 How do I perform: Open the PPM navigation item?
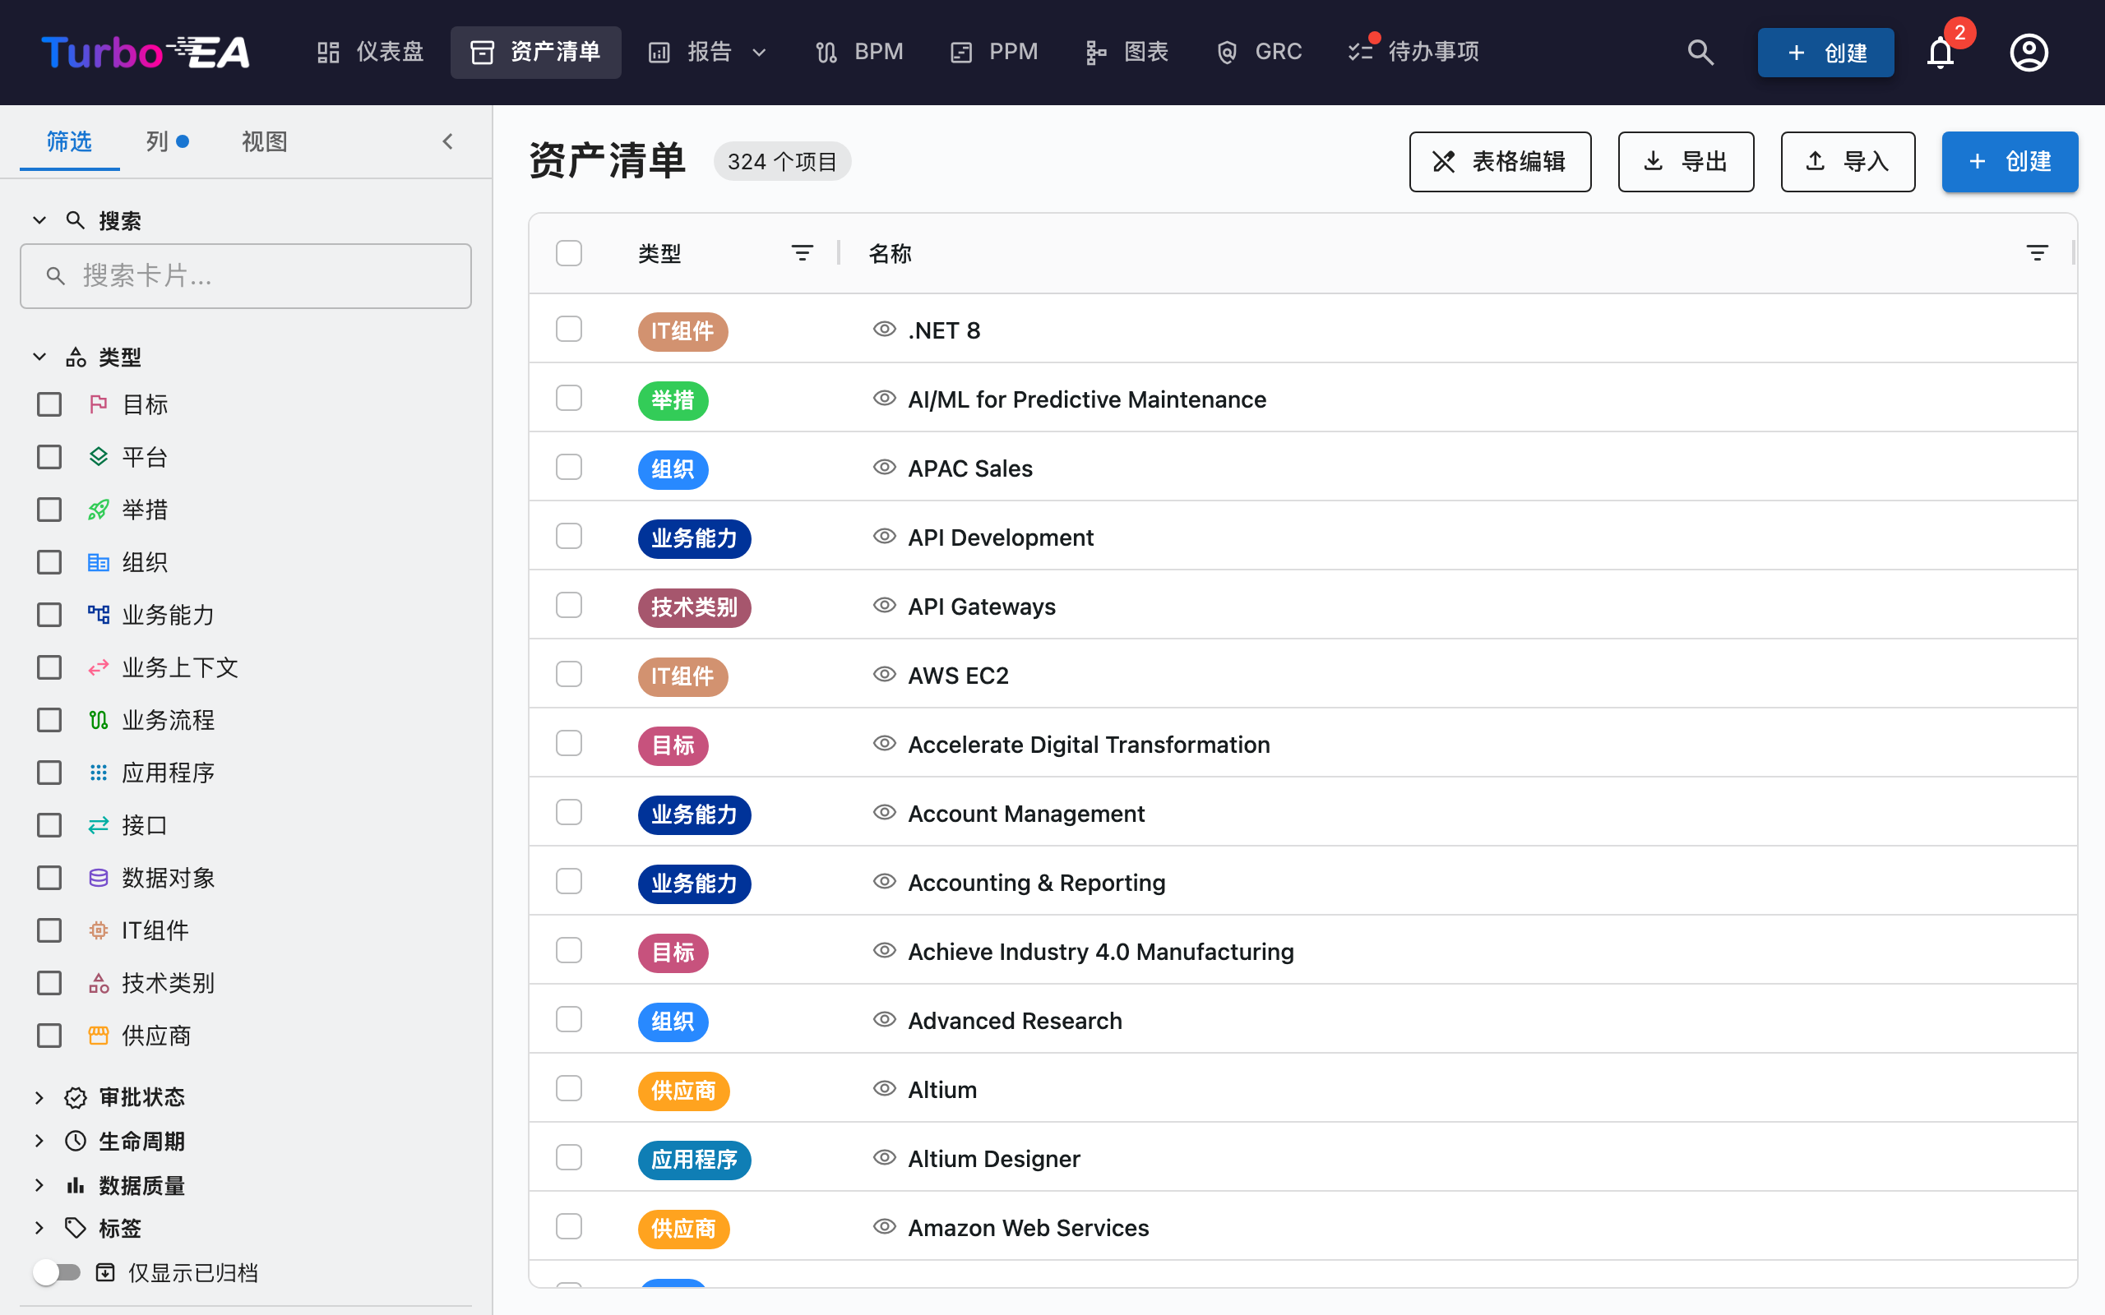pos(994,52)
